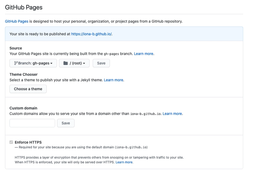Open Learn more link about HTTPS
Image resolution: width=255 pixels, height=177 pixels.
tap(124, 162)
